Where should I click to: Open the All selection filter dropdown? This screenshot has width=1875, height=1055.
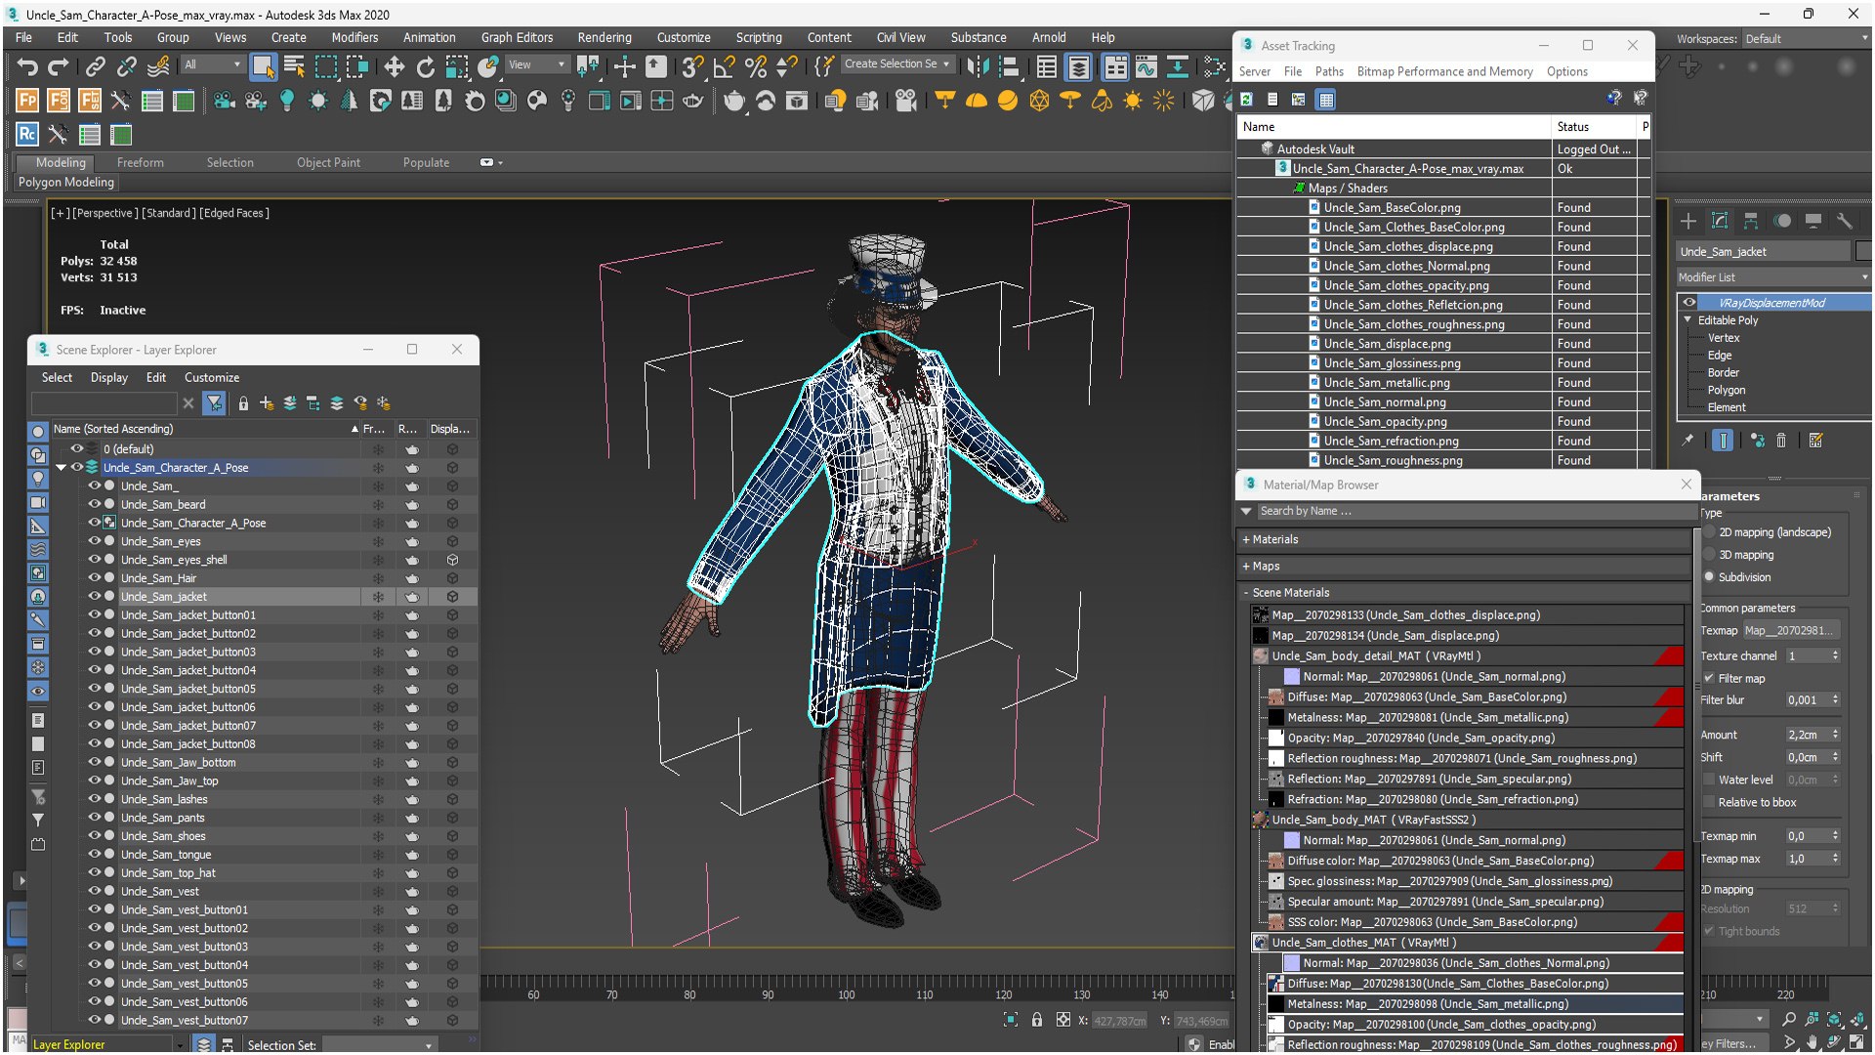212,64
